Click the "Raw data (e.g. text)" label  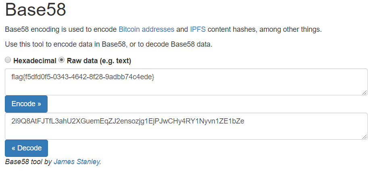tap(99, 61)
